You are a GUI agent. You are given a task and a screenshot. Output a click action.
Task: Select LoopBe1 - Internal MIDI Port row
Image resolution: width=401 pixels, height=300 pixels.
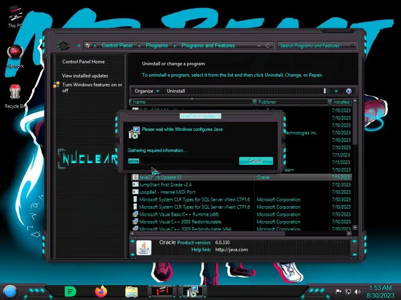[241, 192]
